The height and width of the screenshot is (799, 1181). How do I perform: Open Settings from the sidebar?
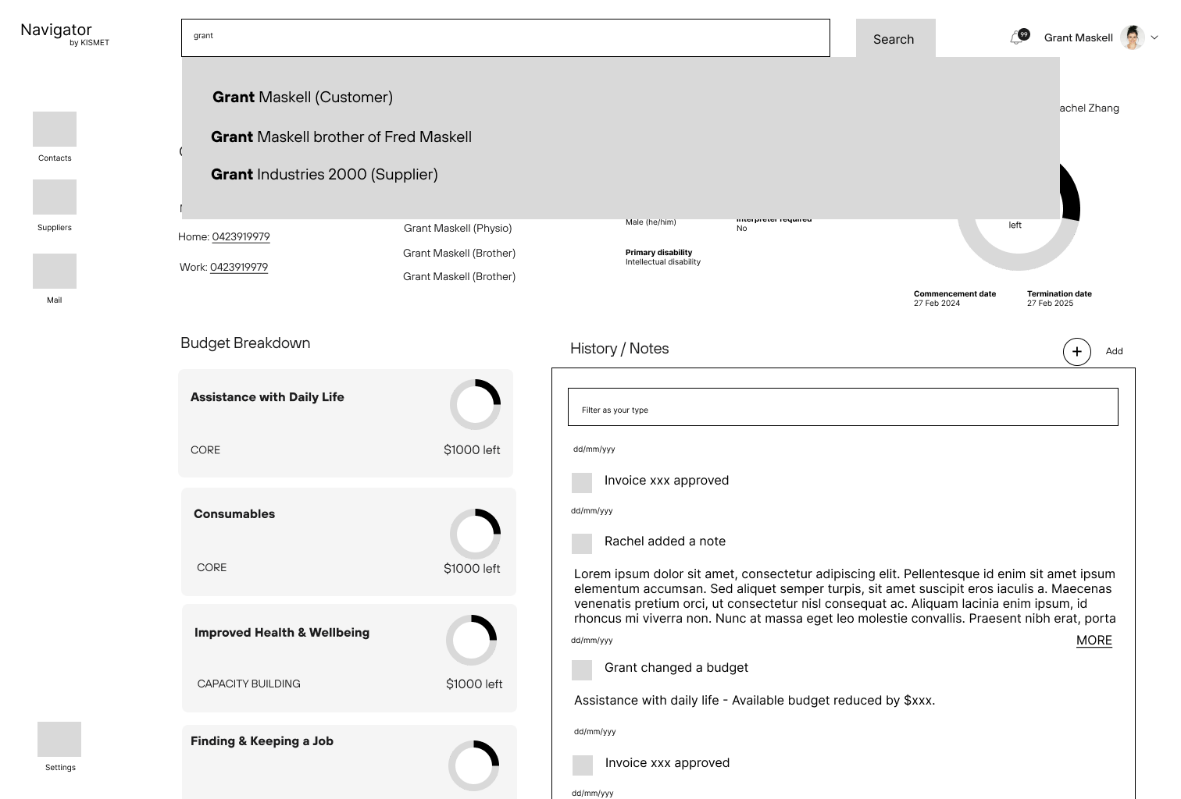tap(59, 740)
